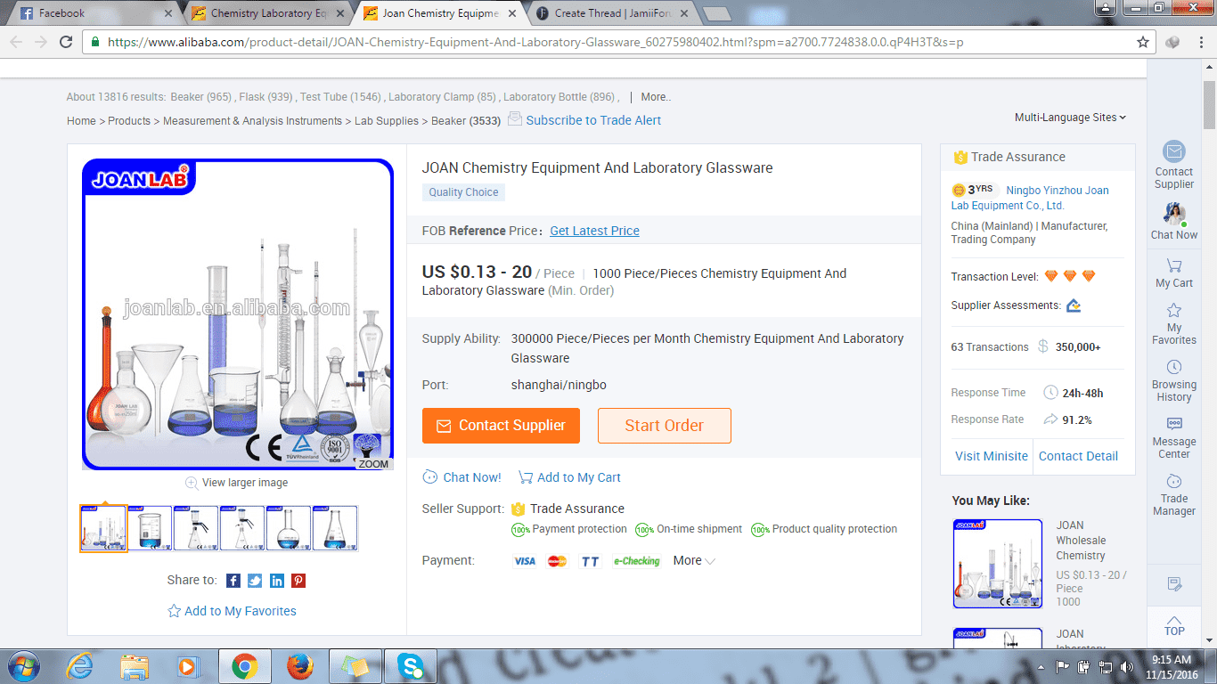Click the Chat Now avatar icon
Viewport: 1217px width, 684px height.
coord(1173,215)
